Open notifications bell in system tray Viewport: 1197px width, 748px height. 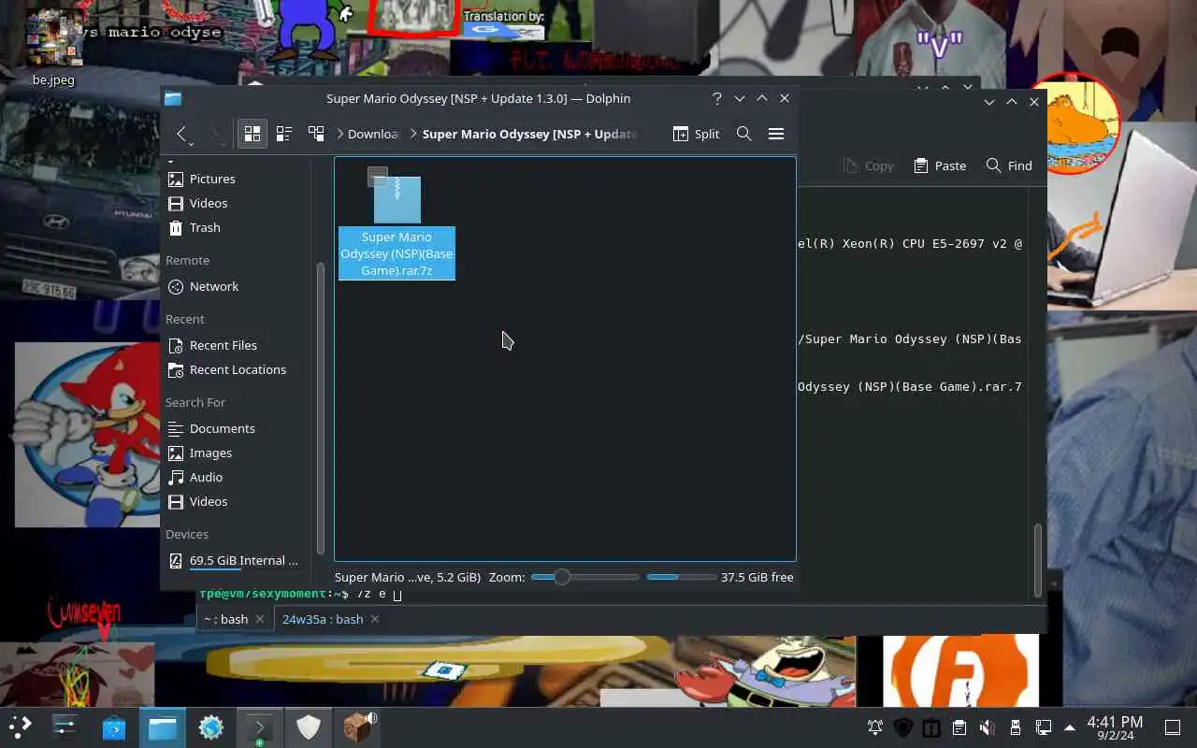pyautogui.click(x=875, y=727)
